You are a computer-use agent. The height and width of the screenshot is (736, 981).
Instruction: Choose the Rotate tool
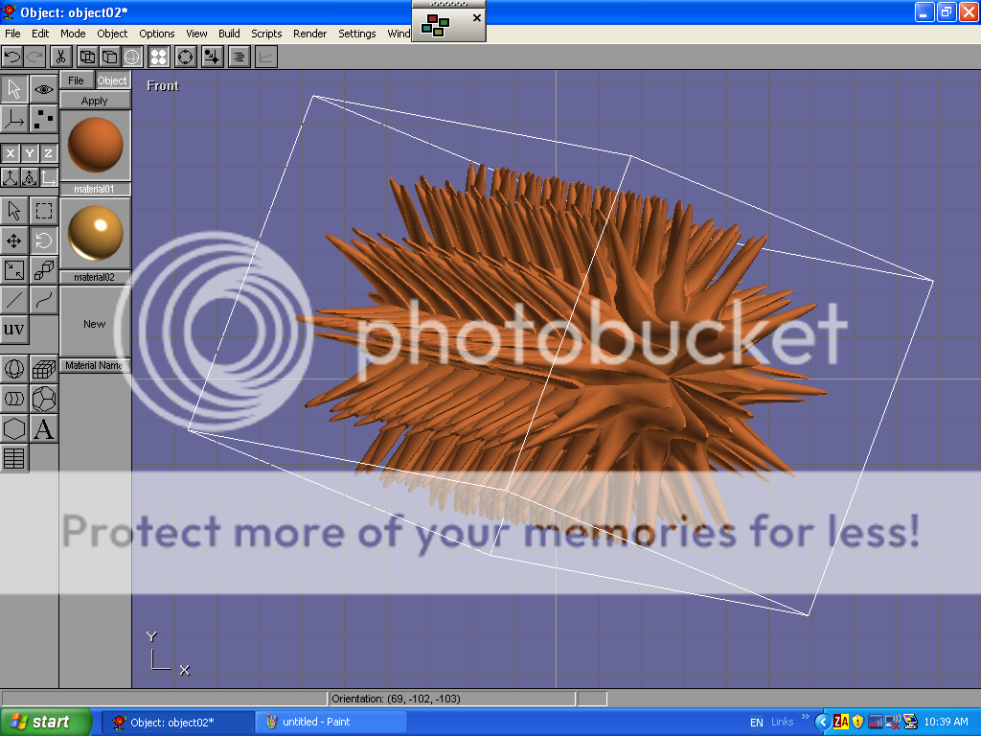(44, 241)
